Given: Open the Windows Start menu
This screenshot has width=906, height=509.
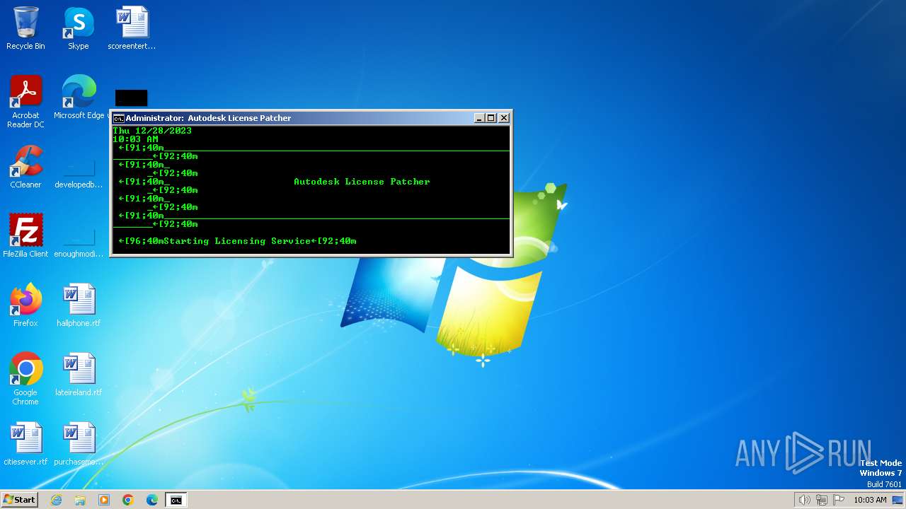Looking at the screenshot, I should click(x=20, y=500).
